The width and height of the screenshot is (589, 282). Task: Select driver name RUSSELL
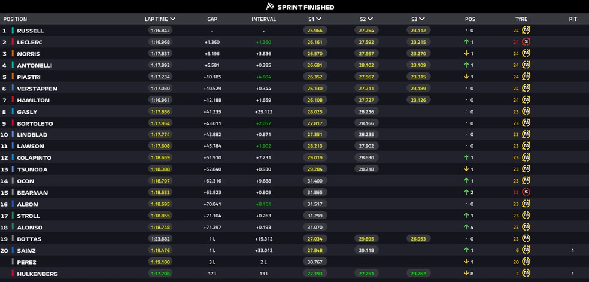30,31
